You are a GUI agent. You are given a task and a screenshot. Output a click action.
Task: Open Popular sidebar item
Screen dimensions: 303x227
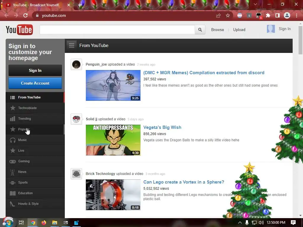(35, 129)
